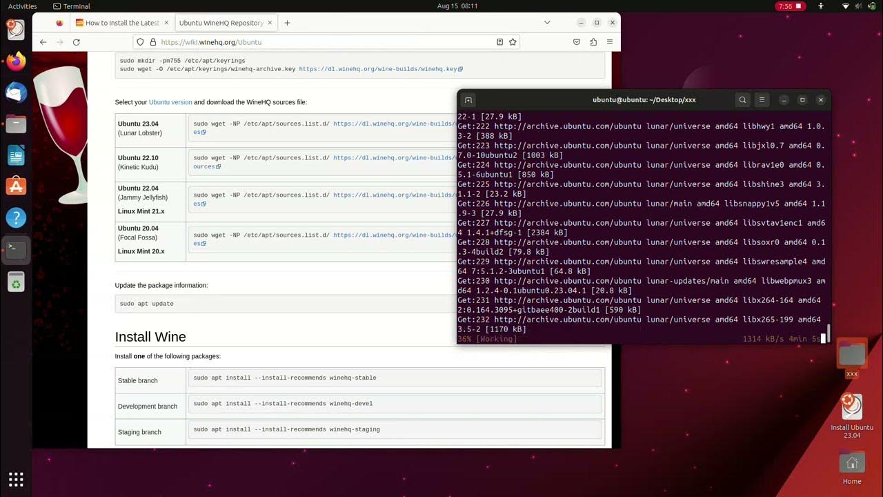
Task: Show Applications grid at dock bottom
Action: click(16, 479)
